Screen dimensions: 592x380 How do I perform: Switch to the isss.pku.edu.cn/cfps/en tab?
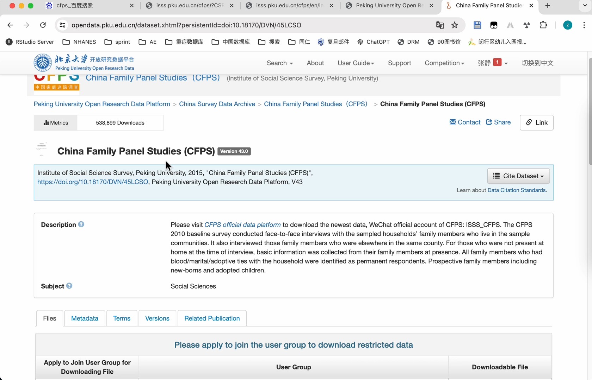290,6
